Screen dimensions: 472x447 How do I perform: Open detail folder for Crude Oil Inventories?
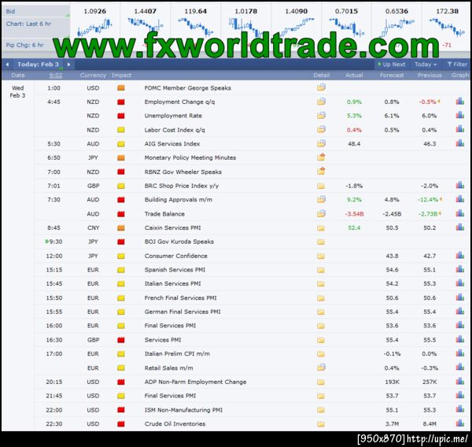point(321,424)
